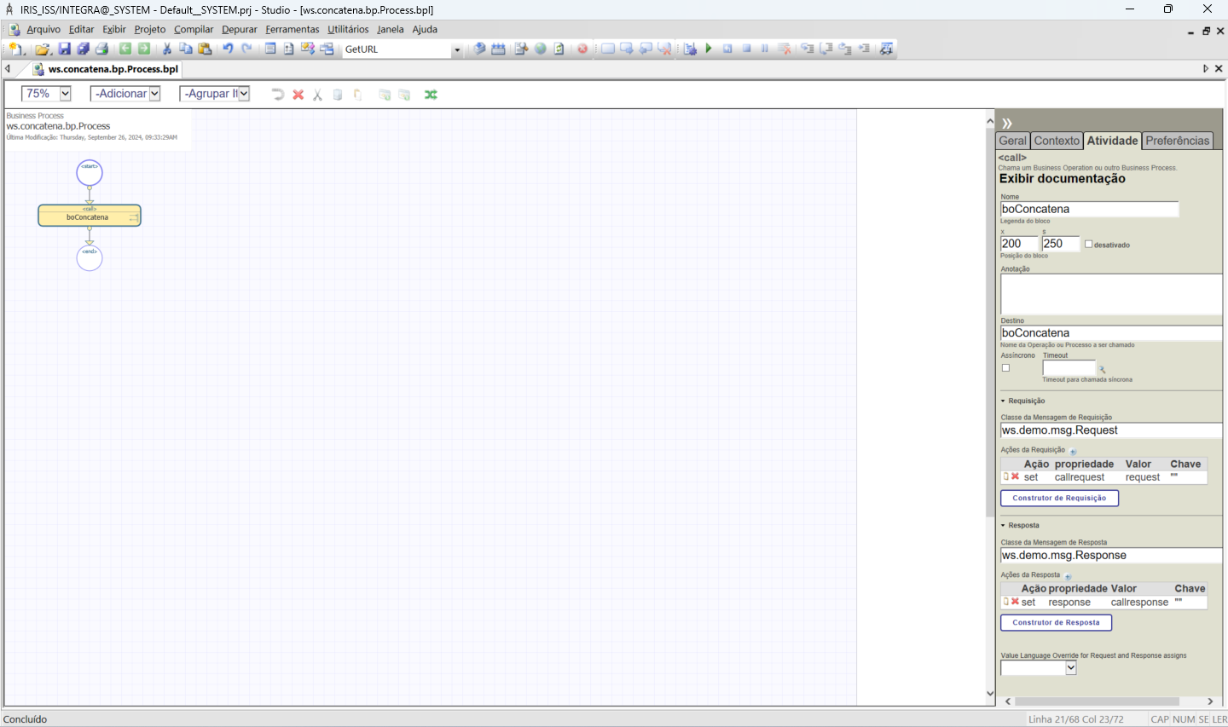
Task: Click the Save icon in main toolbar
Action: click(x=64, y=49)
